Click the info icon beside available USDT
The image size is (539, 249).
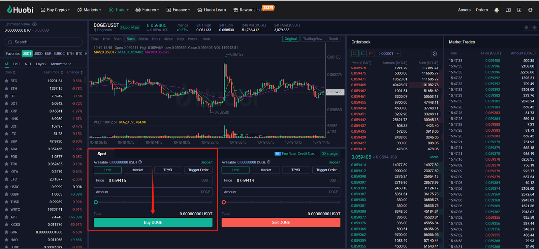pos(140,162)
